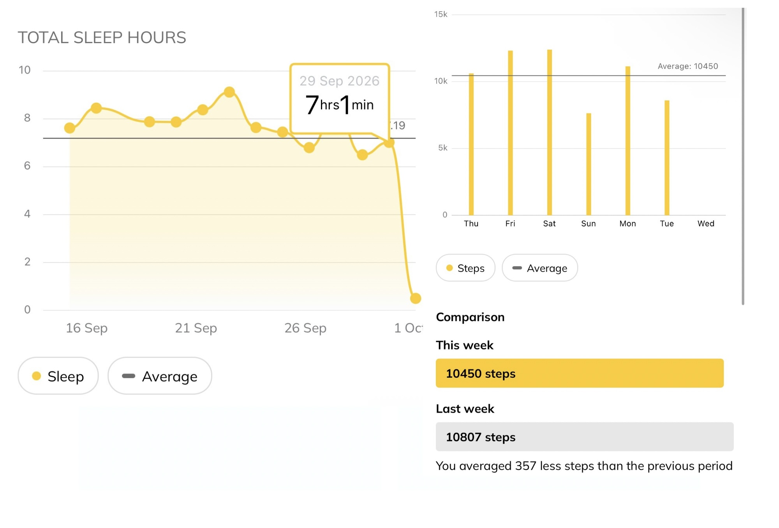Click the Monday steps bar
The height and width of the screenshot is (528, 779).
628,141
